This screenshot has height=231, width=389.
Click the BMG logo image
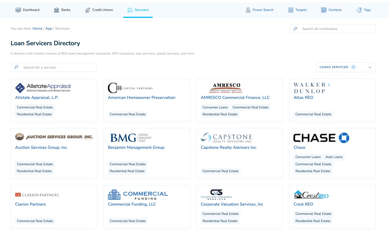pyautogui.click(x=131, y=138)
